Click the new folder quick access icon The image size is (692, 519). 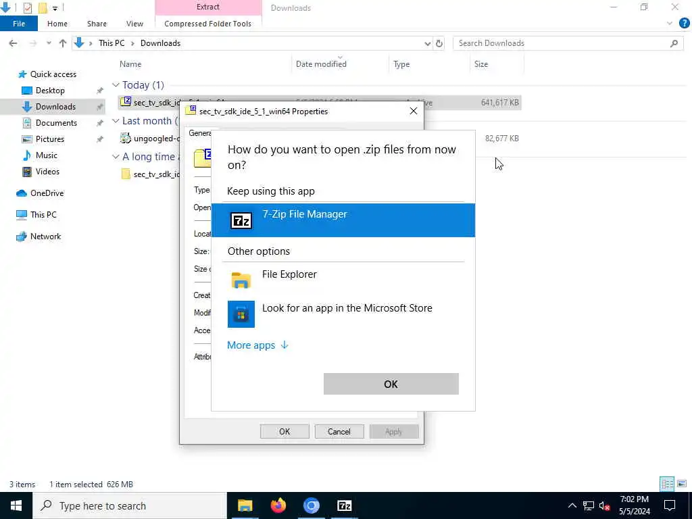(x=43, y=7)
